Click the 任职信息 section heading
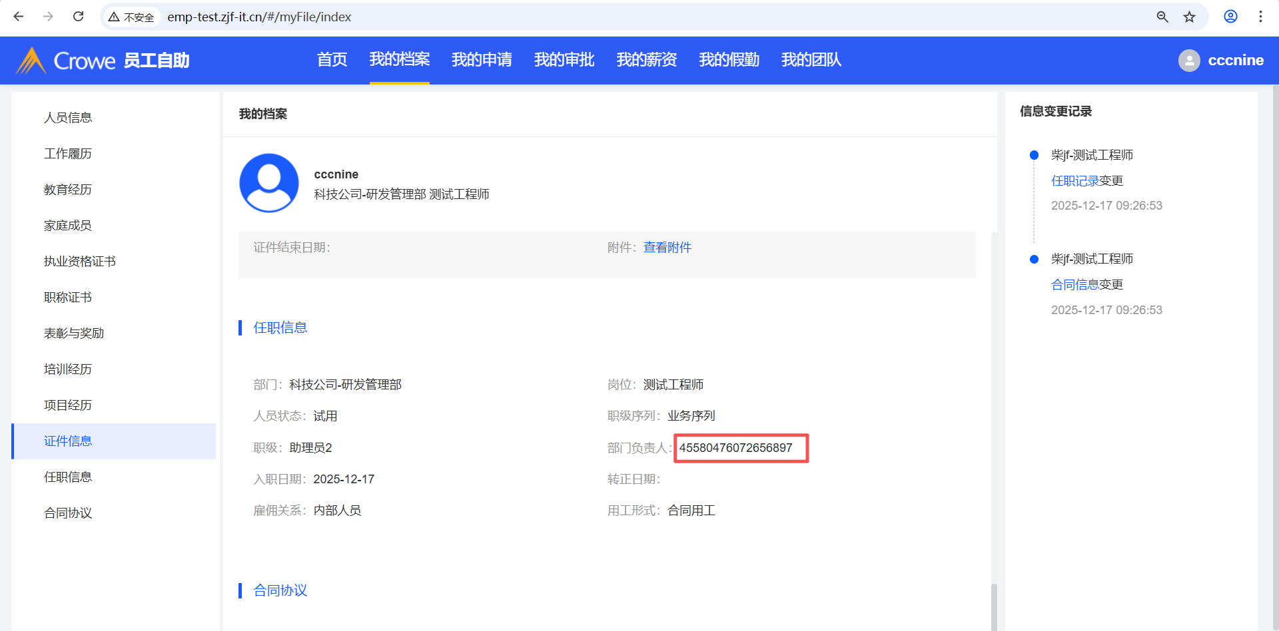The height and width of the screenshot is (631, 1279). (x=280, y=327)
